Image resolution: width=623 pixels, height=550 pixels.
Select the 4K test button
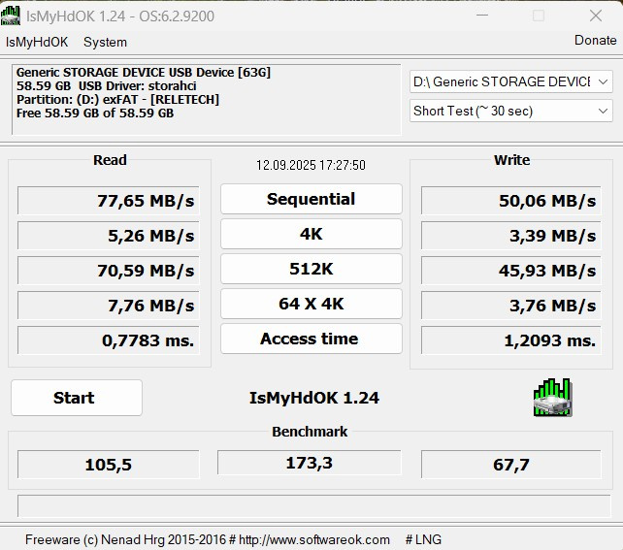click(311, 234)
